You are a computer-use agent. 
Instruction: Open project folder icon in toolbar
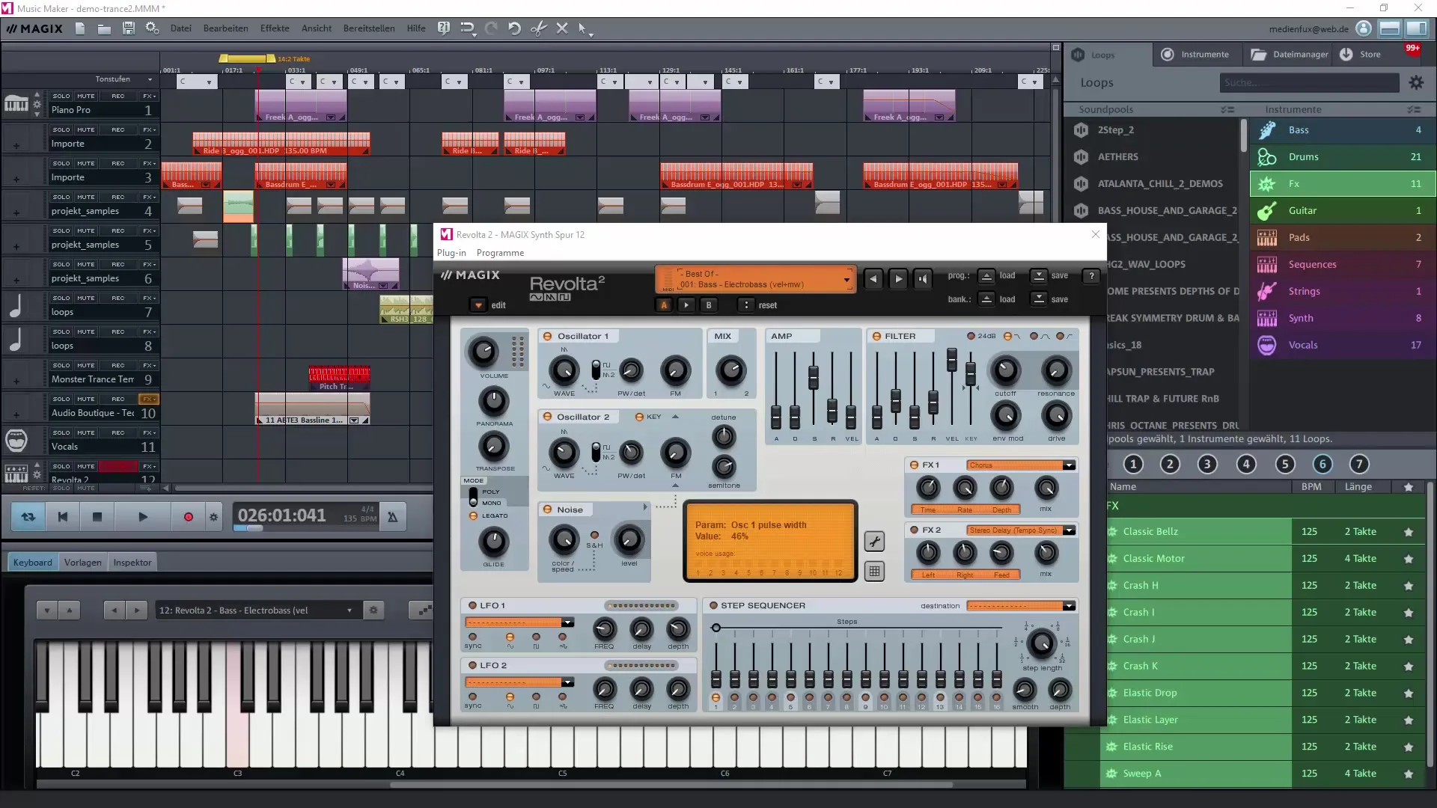point(104,28)
